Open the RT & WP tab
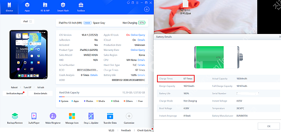Image resolution: width=281 pixels, height=132 pixels. coord(45,7)
